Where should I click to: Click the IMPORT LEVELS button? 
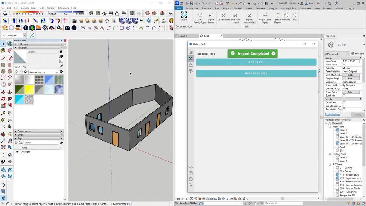tap(256, 73)
